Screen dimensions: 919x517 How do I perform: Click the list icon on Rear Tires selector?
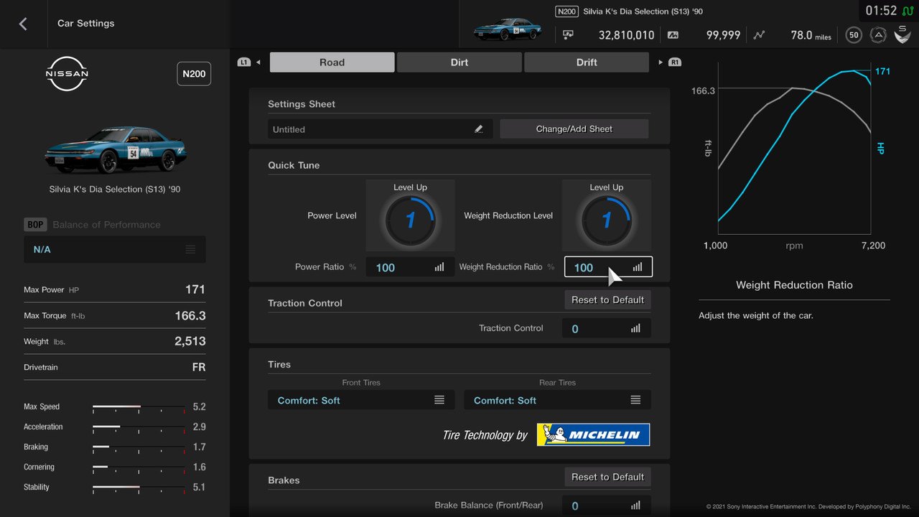point(635,400)
